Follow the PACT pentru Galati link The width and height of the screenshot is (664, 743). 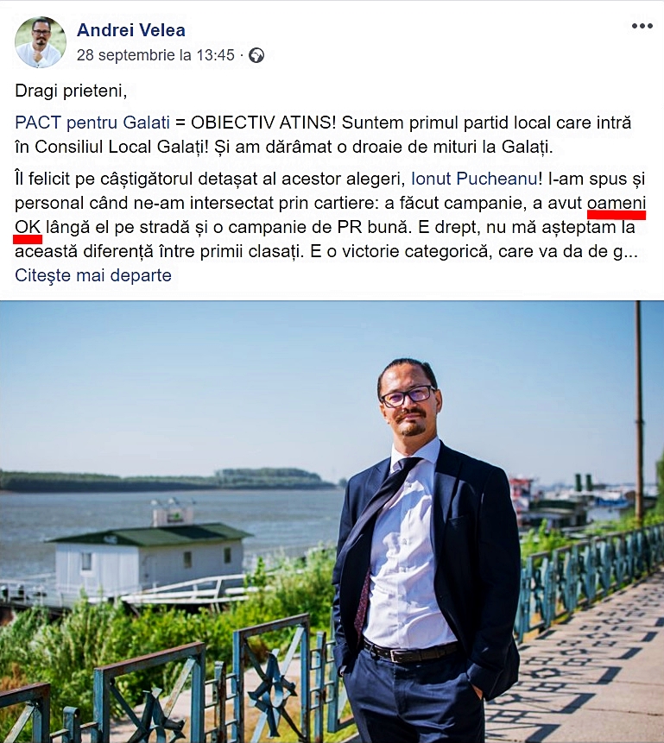click(92, 123)
